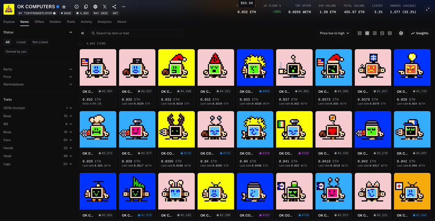The width and height of the screenshot is (435, 221).
Task: Collapse the filter sidebar with double chevron
Action: point(83,33)
